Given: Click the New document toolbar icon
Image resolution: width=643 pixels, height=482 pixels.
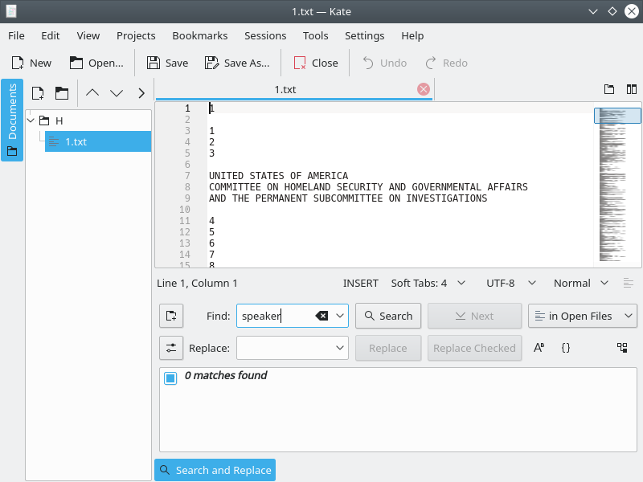Looking at the screenshot, I should coord(18,63).
